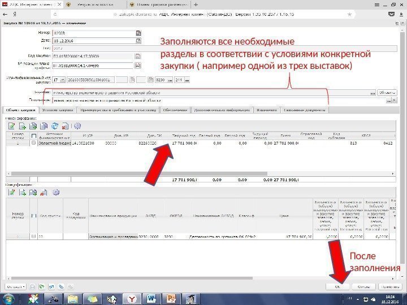The width and height of the screenshot is (407, 305).
Task: Click the new row icon in the financing toolbar
Action: pyautogui.click(x=23, y=126)
